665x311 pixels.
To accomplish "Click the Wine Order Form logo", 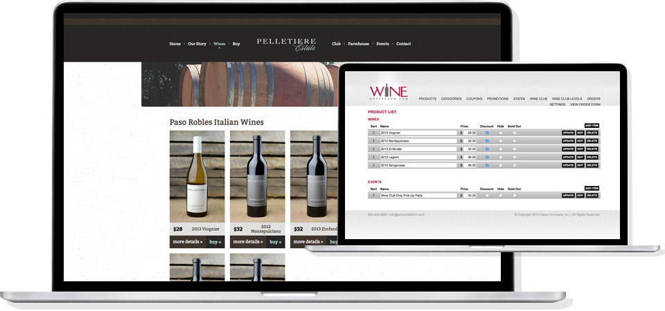I will pos(389,92).
